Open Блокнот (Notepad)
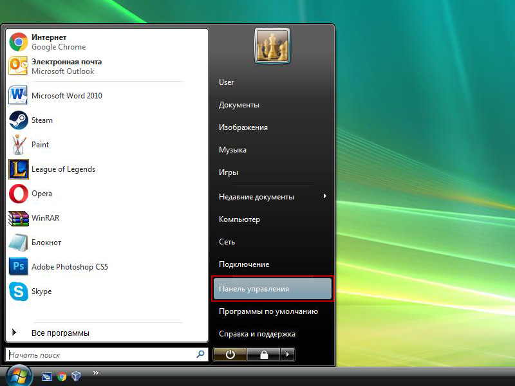515x386 pixels. tap(107, 243)
